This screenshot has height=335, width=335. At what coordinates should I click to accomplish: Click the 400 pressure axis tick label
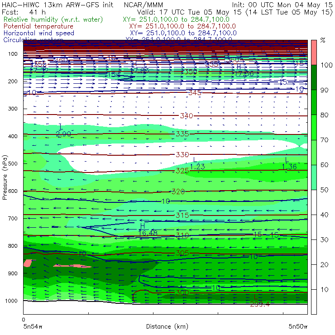coord(13,136)
